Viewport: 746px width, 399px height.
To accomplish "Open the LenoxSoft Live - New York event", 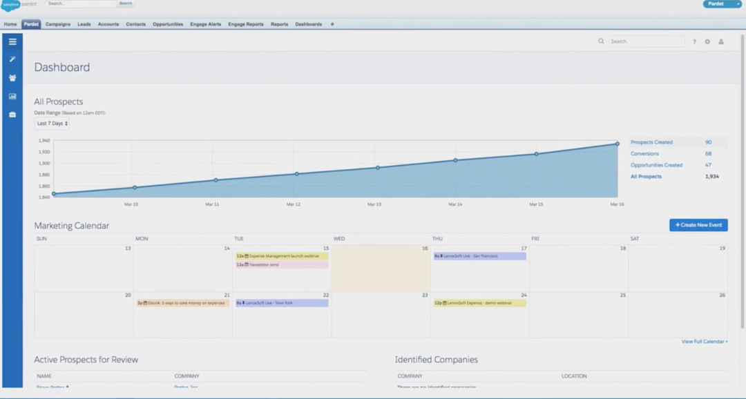I will tap(282, 303).
